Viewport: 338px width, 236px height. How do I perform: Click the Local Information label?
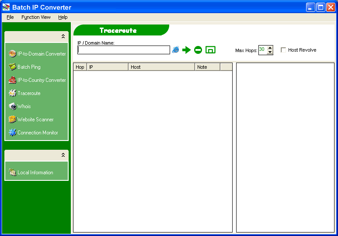pyautogui.click(x=35, y=173)
